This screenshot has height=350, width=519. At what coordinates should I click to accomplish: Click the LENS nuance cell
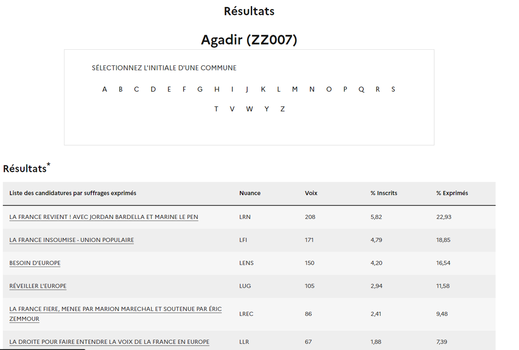[247, 263]
